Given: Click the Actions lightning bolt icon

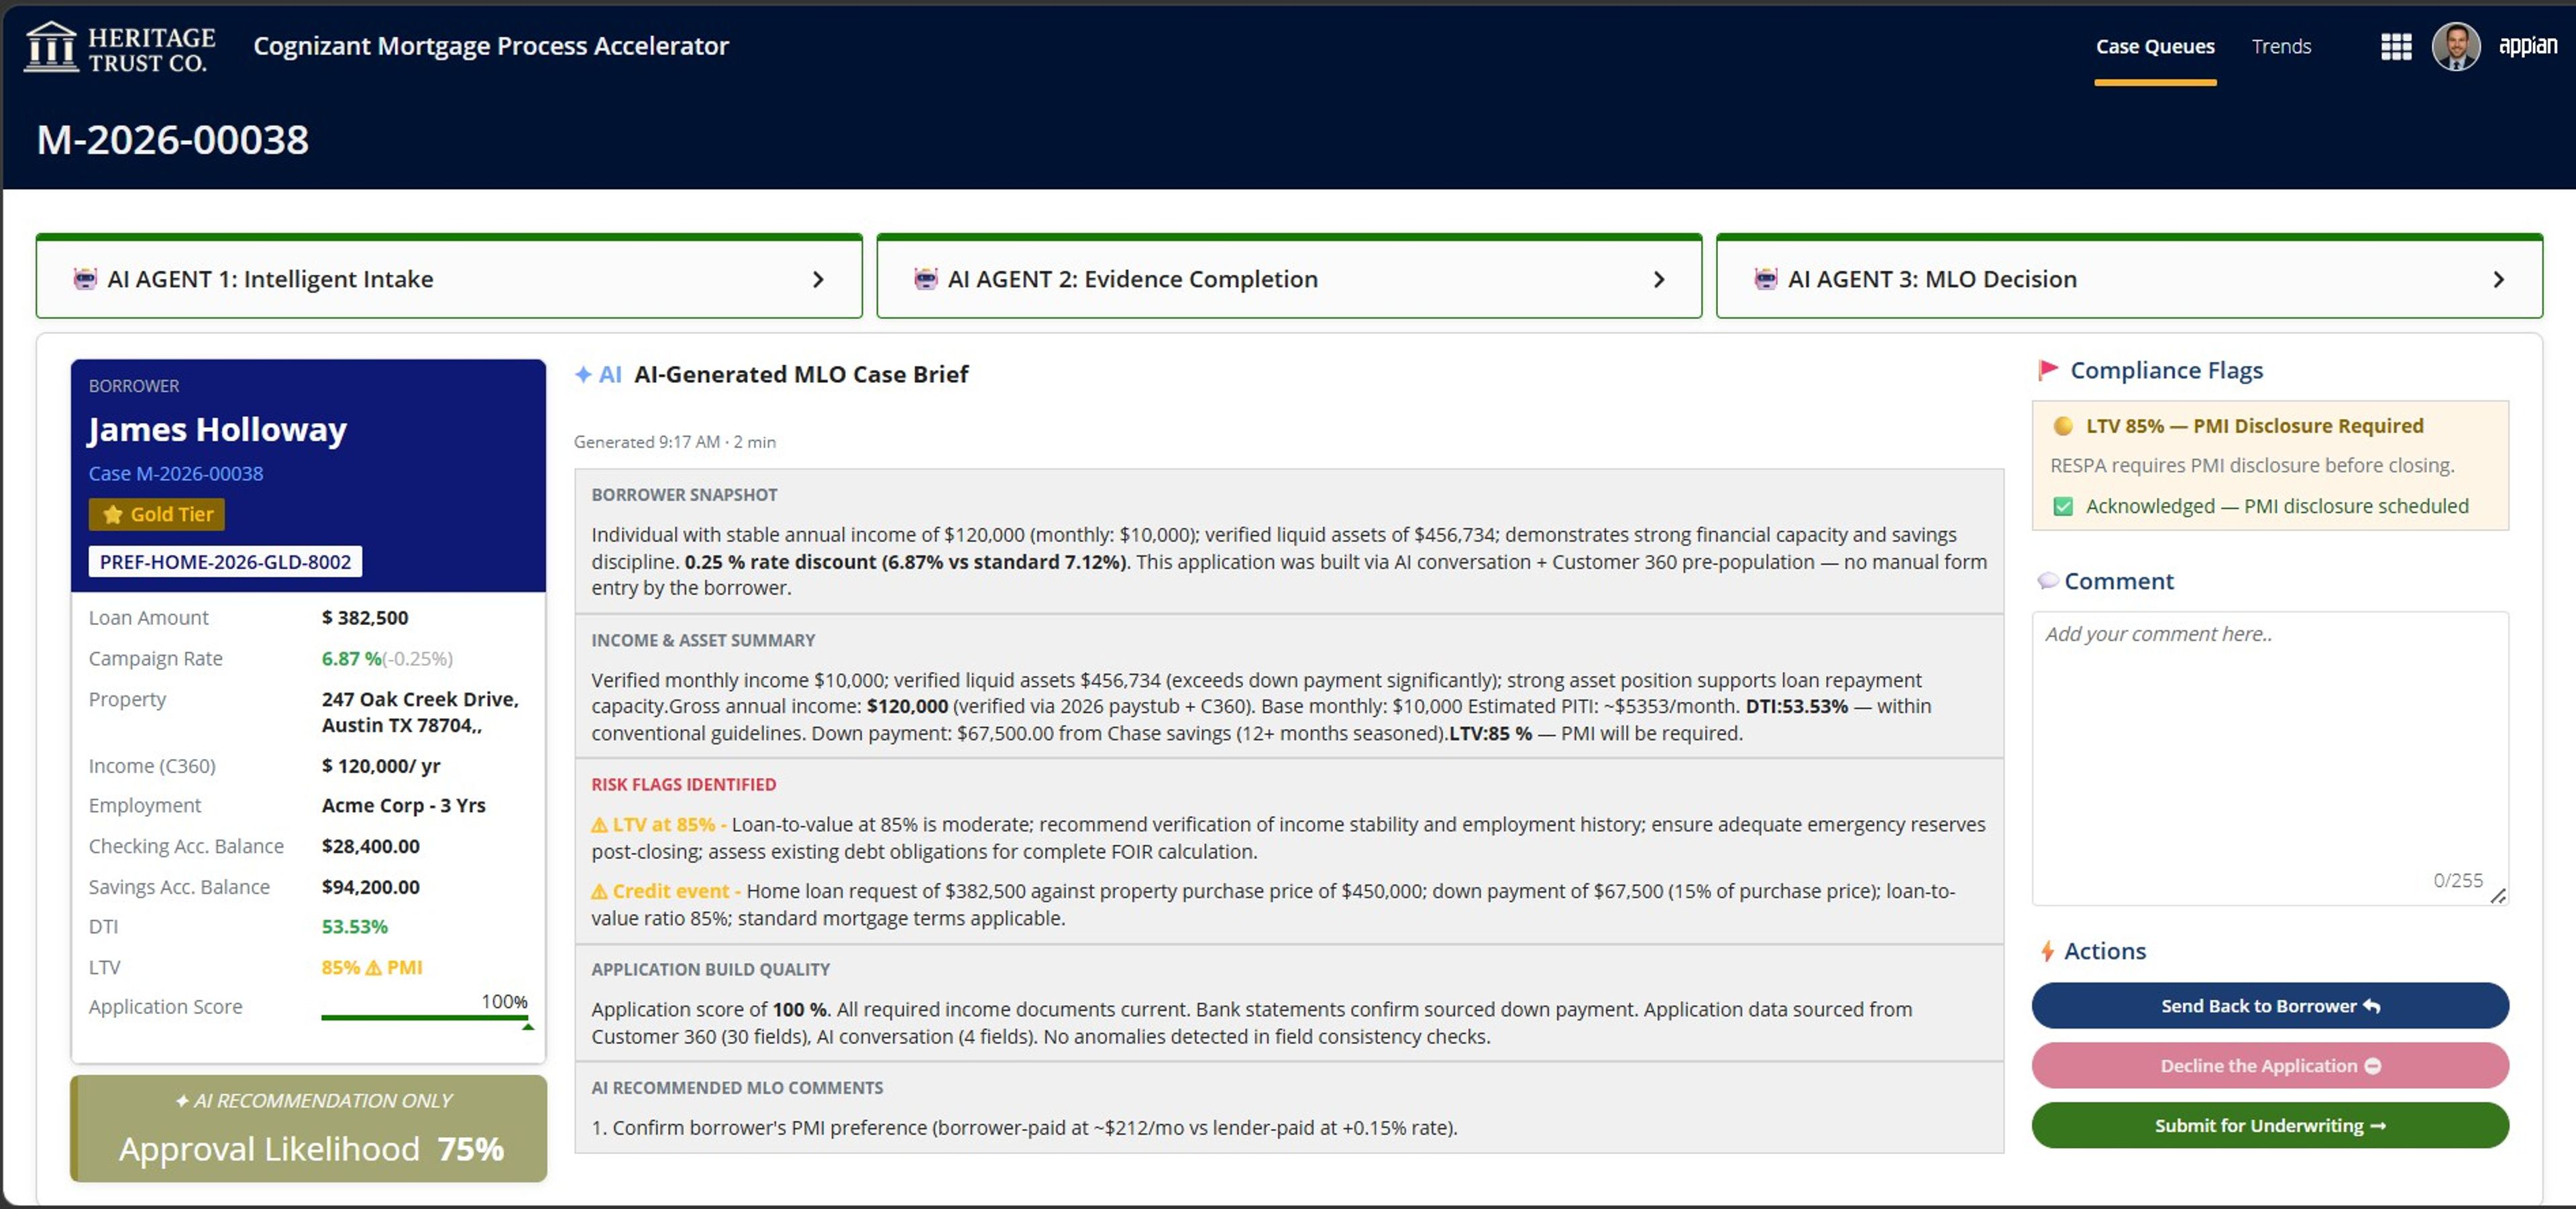Looking at the screenshot, I should (2047, 950).
